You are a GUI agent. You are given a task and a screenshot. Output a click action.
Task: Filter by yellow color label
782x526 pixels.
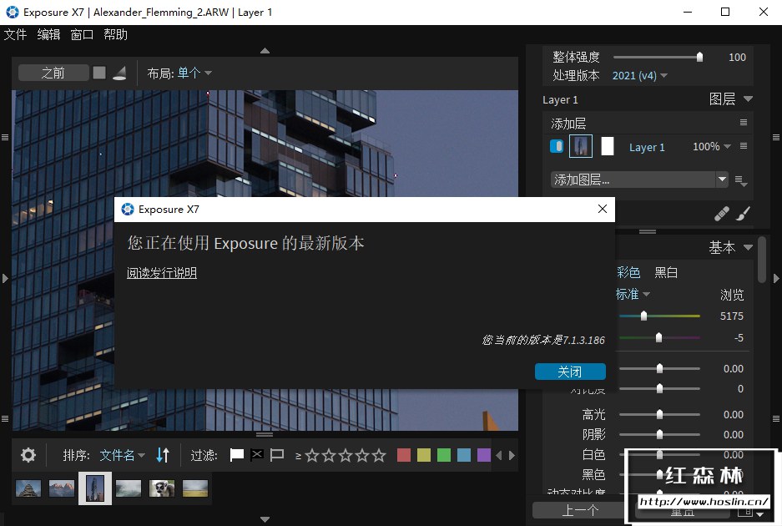(423, 455)
